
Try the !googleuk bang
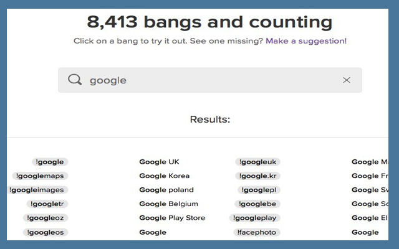257,162
